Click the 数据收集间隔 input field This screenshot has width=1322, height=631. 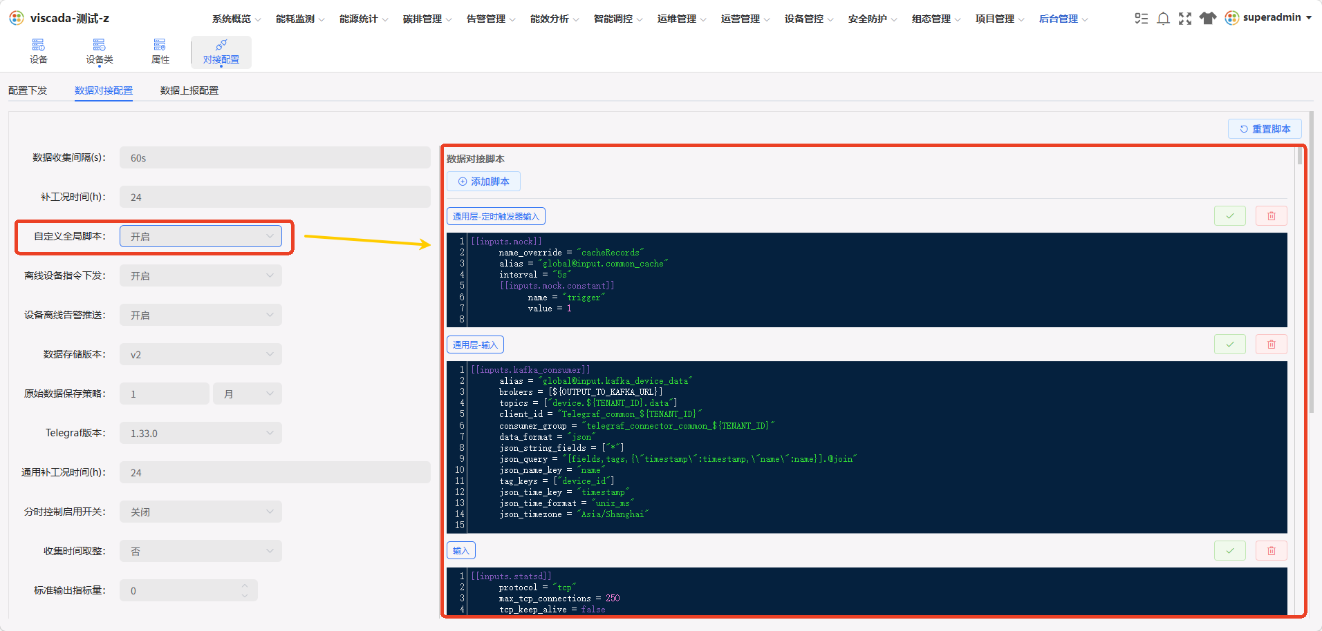[275, 157]
